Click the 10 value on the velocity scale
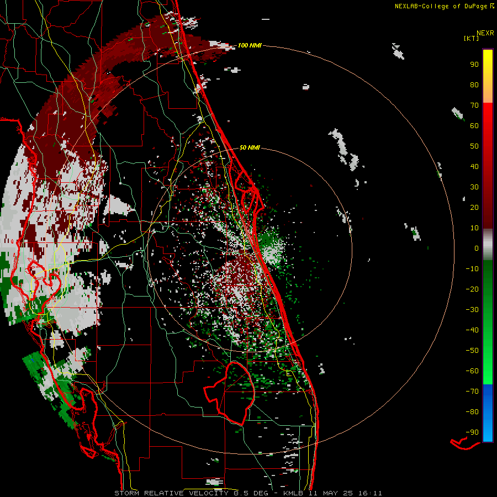The height and width of the screenshot is (497, 497). pos(474,228)
